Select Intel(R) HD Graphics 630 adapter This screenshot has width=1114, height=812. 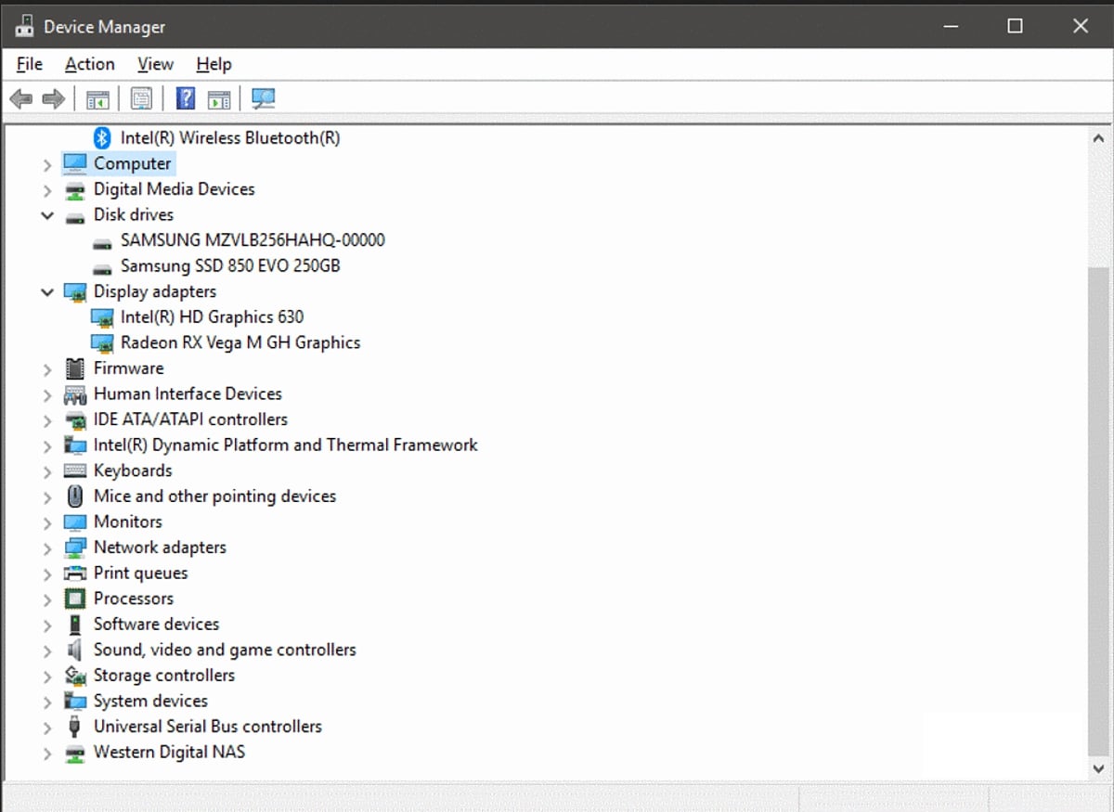(x=212, y=316)
